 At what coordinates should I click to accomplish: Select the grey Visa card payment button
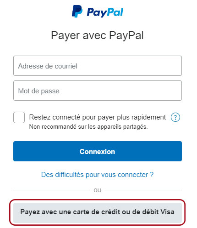pyautogui.click(x=98, y=212)
